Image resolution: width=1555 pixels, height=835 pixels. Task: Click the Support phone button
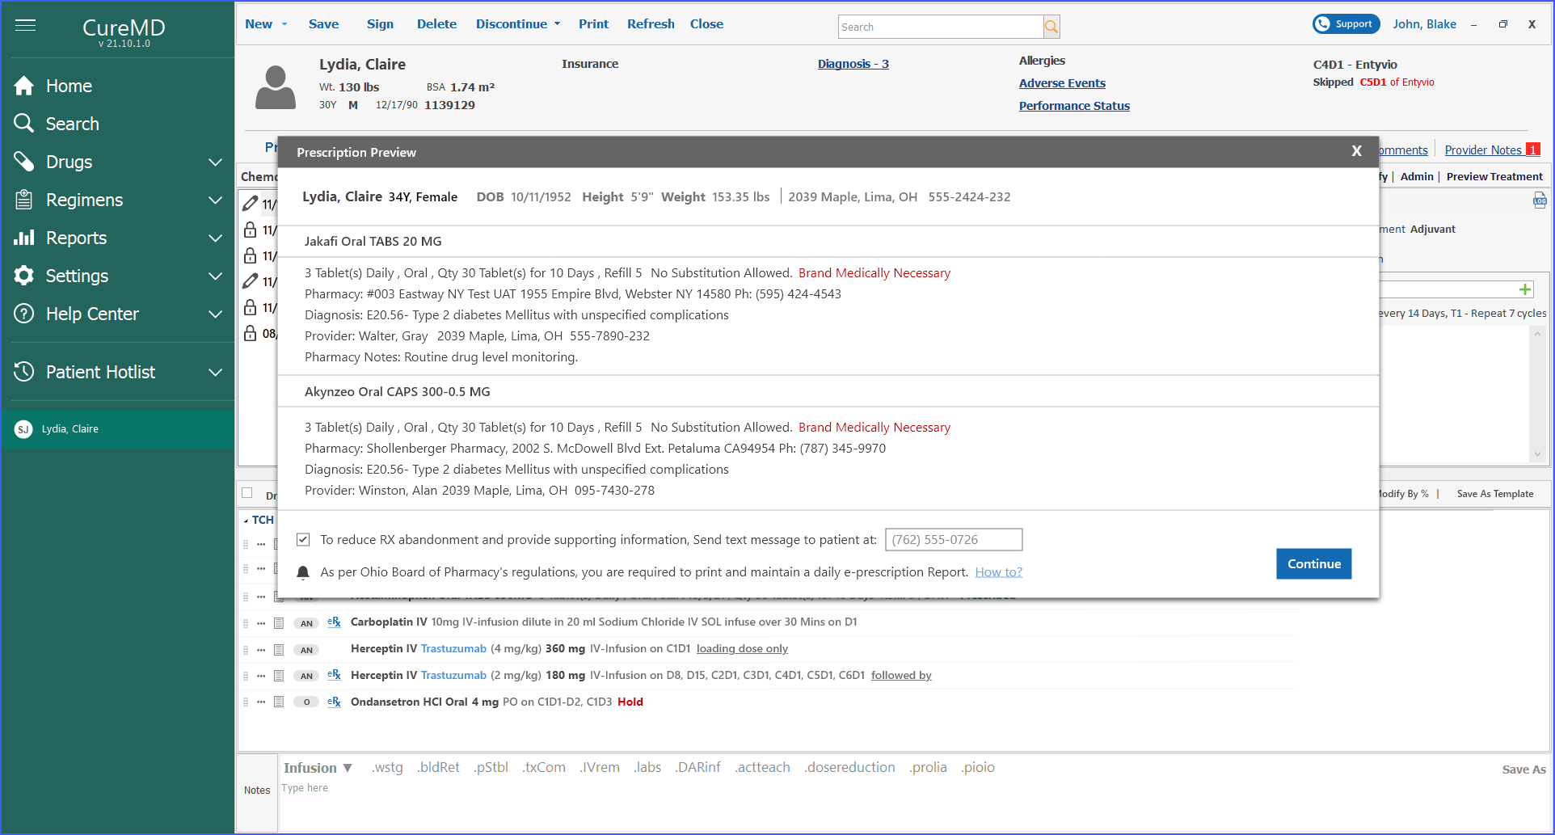(1346, 24)
